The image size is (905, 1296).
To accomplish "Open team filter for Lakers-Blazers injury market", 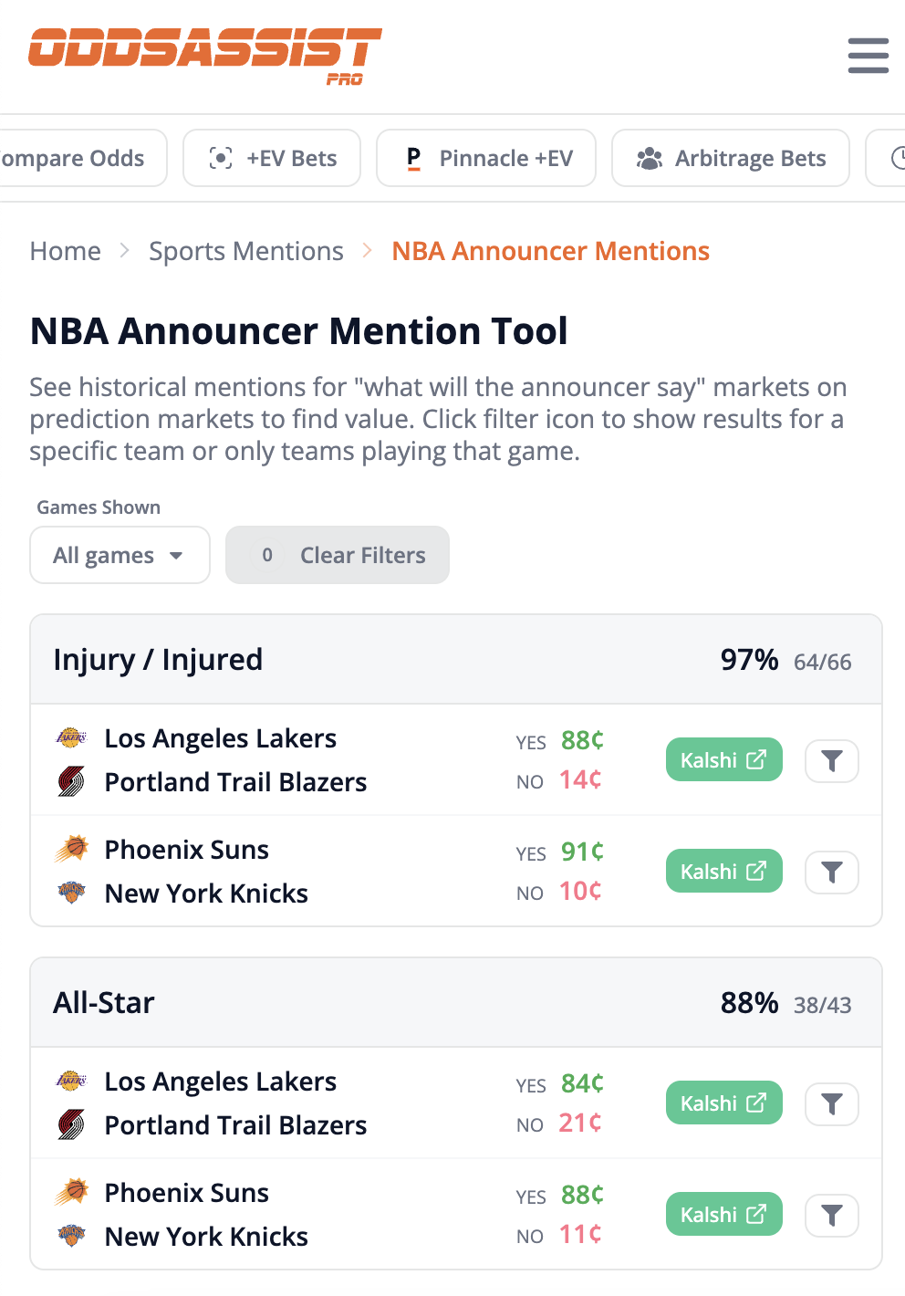I will tap(831, 760).
